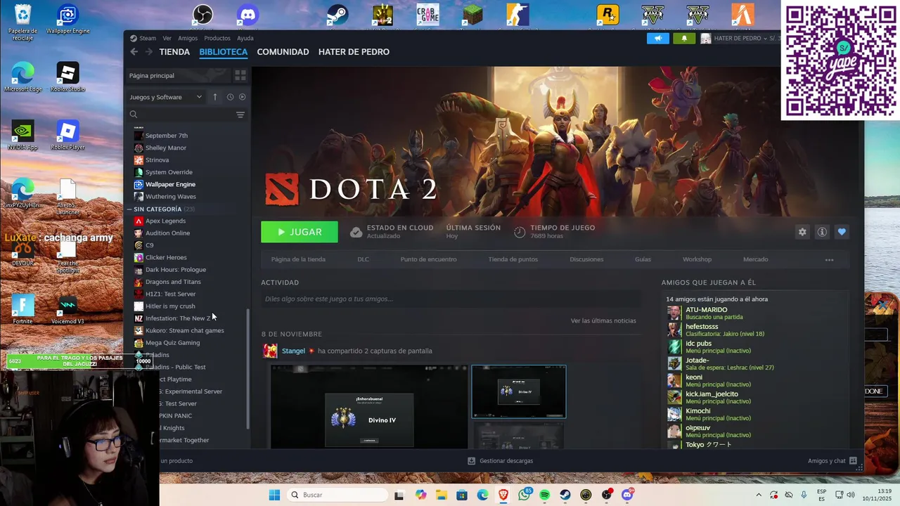This screenshot has width=900, height=506.
Task: Open Punto de encuentro link
Action: 428,259
